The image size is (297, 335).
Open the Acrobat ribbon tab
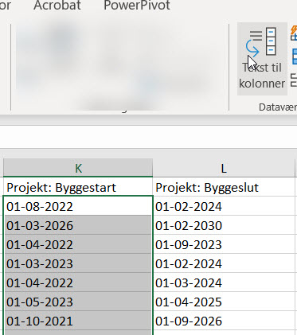pos(57,6)
